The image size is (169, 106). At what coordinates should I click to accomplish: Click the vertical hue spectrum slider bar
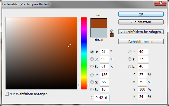[x=84, y=53]
